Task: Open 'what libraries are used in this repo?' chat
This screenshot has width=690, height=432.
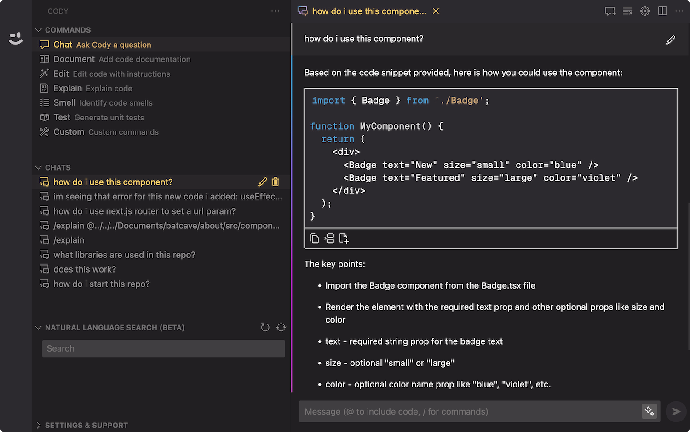Action: 124,255
